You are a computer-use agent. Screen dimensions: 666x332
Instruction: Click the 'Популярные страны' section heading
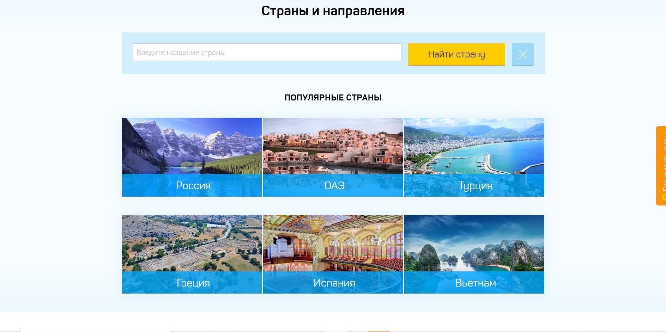click(333, 98)
